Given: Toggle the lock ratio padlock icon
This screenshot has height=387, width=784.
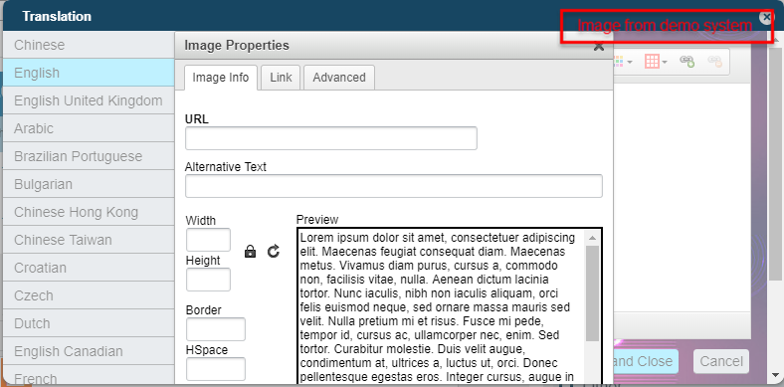Looking at the screenshot, I should pos(250,252).
